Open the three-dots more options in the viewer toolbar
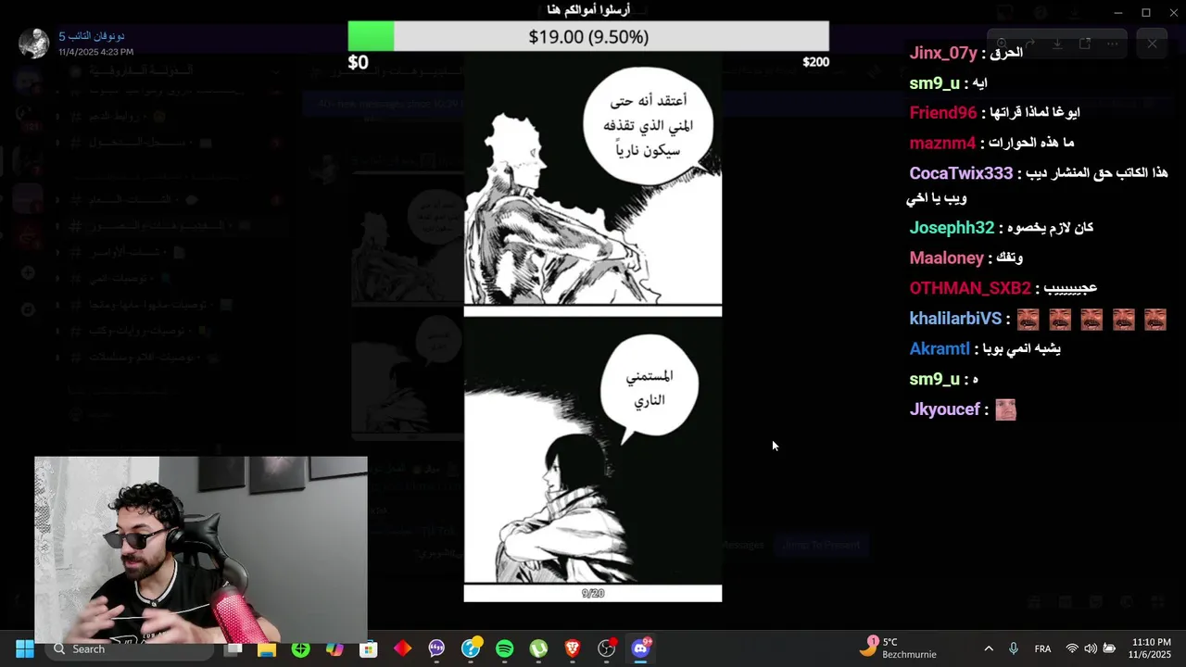Viewport: 1186px width, 667px height. pos(1113,44)
